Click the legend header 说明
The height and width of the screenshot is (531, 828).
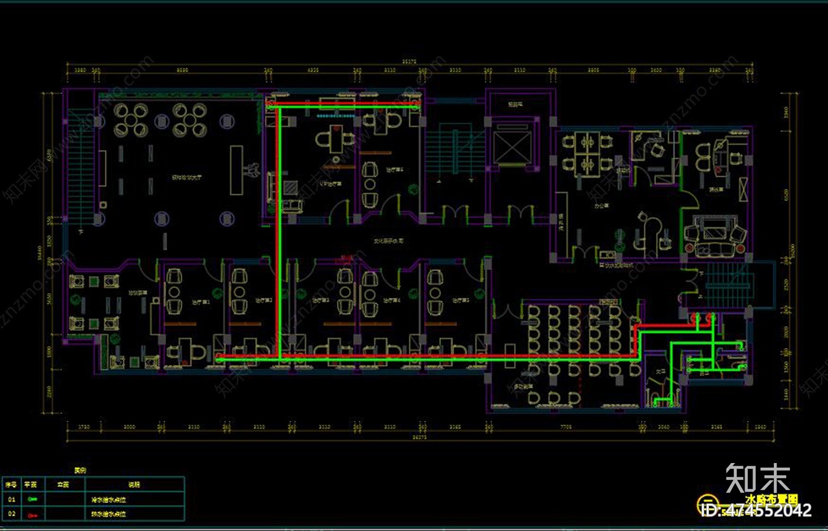click(134, 484)
